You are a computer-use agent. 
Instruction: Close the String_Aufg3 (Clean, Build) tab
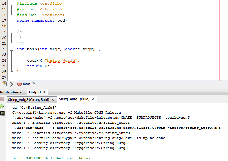click(53, 100)
